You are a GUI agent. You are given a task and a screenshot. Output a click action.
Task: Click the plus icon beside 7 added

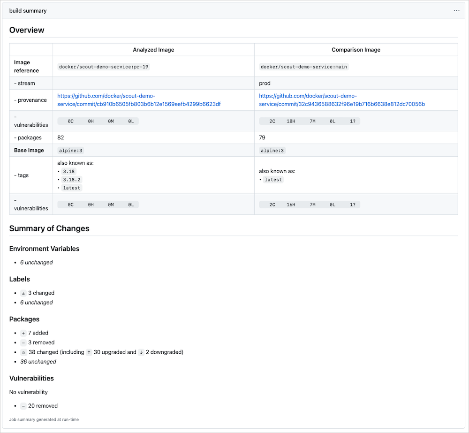23,333
